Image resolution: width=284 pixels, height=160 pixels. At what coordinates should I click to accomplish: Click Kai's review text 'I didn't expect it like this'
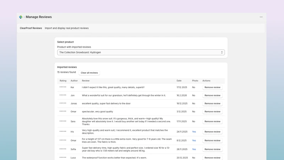(113, 87)
